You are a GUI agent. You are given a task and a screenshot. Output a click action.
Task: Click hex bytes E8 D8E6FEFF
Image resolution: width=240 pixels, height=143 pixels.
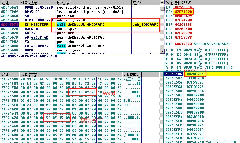[37, 25]
